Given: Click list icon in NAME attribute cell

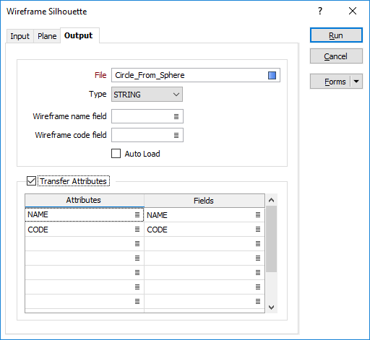Looking at the screenshot, I should point(137,214).
